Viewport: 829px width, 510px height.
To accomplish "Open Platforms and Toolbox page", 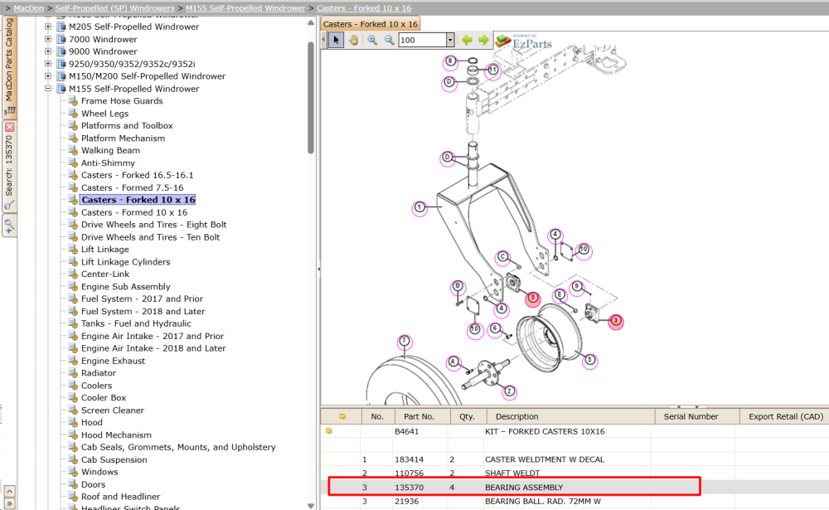I will (x=127, y=126).
